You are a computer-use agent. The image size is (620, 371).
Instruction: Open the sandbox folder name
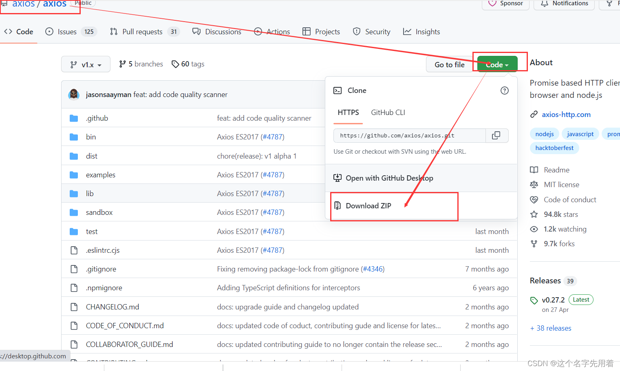pos(99,212)
